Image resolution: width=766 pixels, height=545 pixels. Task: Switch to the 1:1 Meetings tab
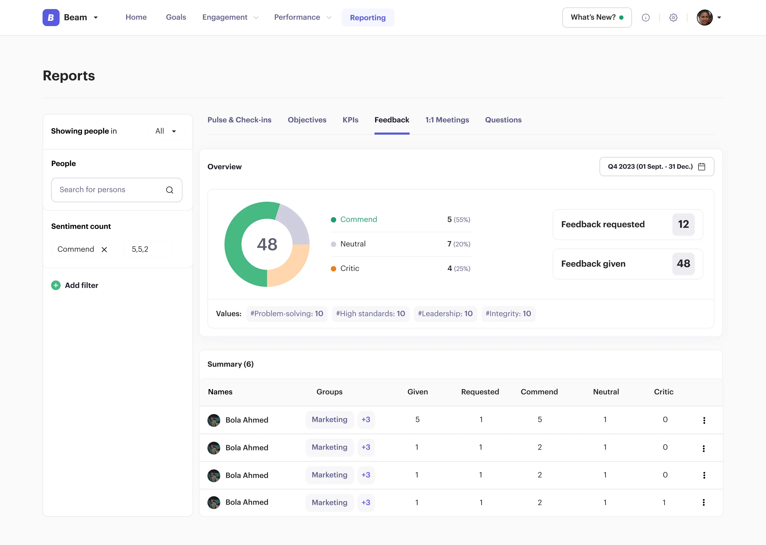tap(447, 120)
